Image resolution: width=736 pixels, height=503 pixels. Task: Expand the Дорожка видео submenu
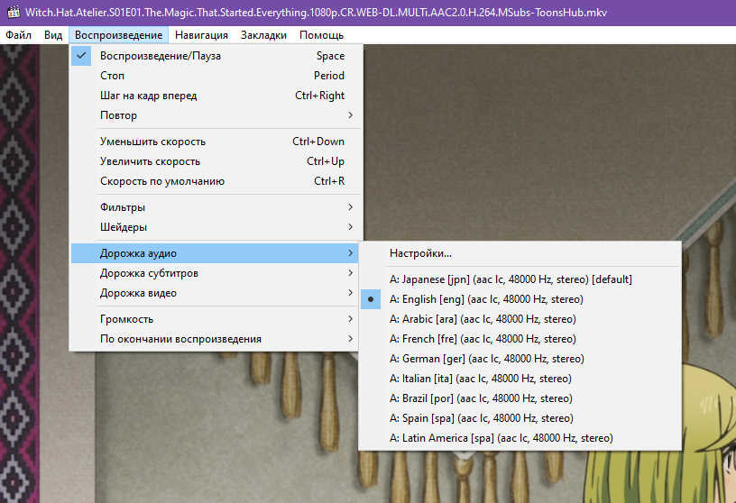pos(216,292)
